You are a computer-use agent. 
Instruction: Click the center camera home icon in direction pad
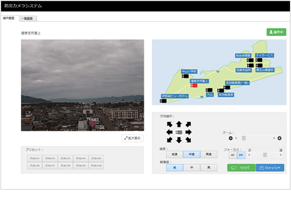tap(179, 132)
